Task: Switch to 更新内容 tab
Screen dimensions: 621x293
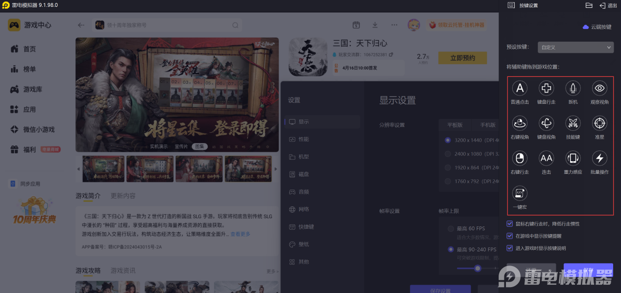Action: click(123, 195)
